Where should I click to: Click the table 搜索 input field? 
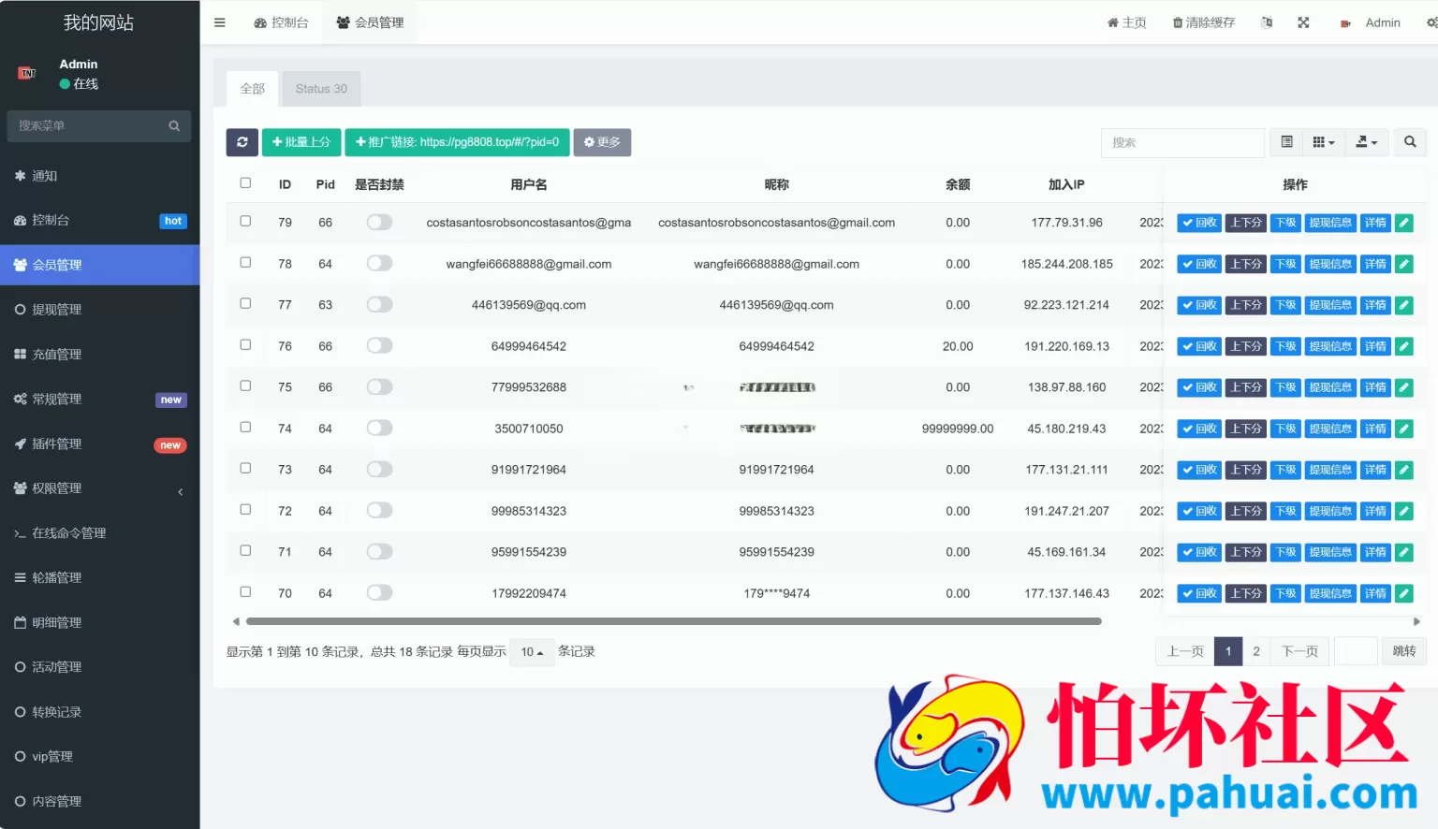pos(1182,142)
